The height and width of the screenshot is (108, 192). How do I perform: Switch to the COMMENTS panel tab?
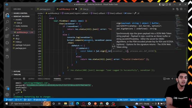pos(78,79)
